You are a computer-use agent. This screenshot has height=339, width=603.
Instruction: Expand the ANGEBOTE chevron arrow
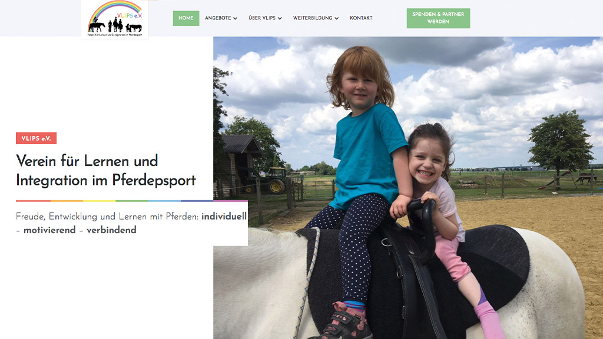[236, 18]
